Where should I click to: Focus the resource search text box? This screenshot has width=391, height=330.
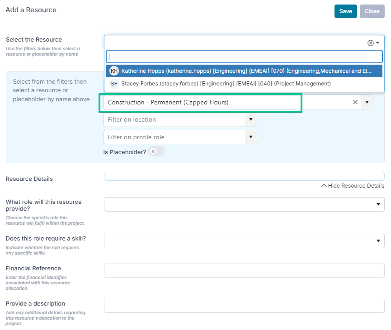244,57
